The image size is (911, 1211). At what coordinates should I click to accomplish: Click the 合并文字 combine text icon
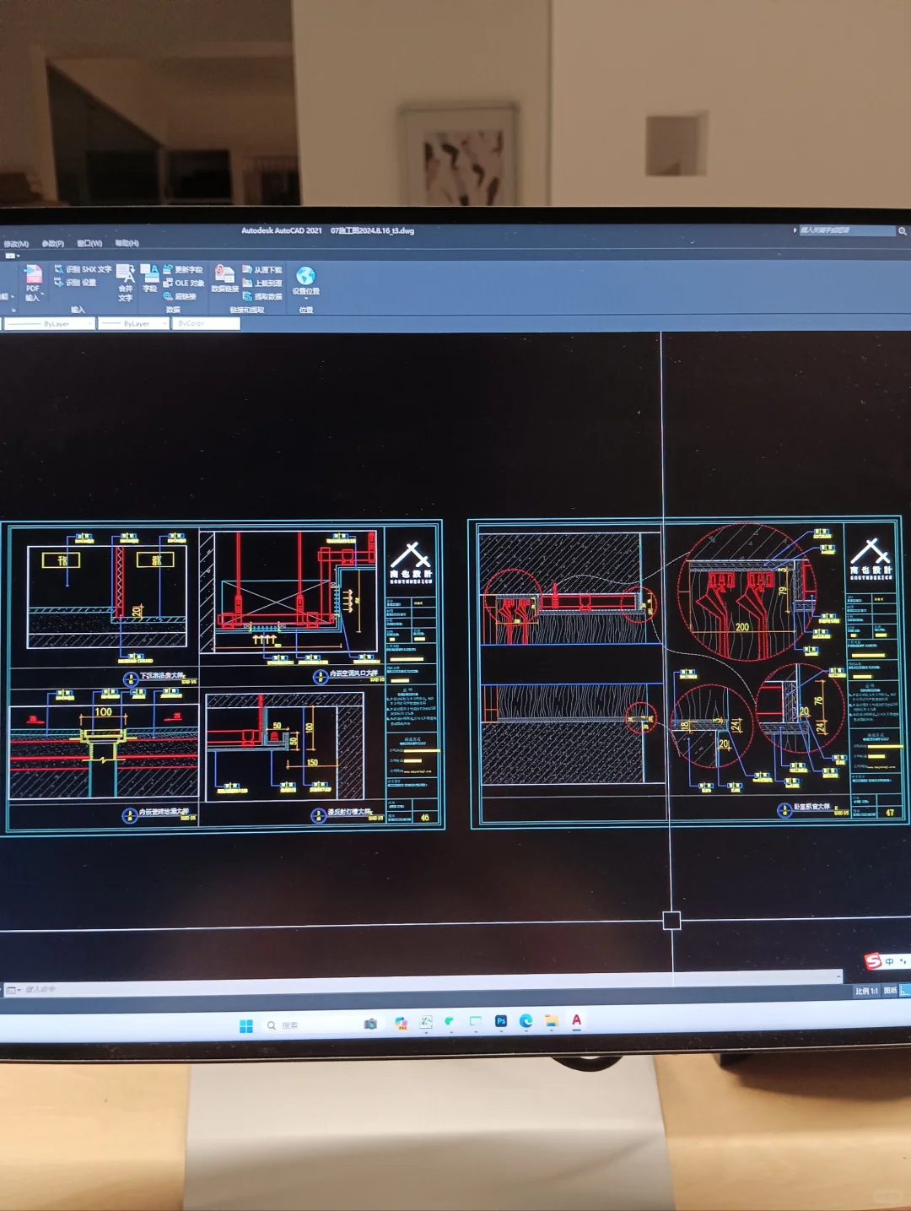126,283
